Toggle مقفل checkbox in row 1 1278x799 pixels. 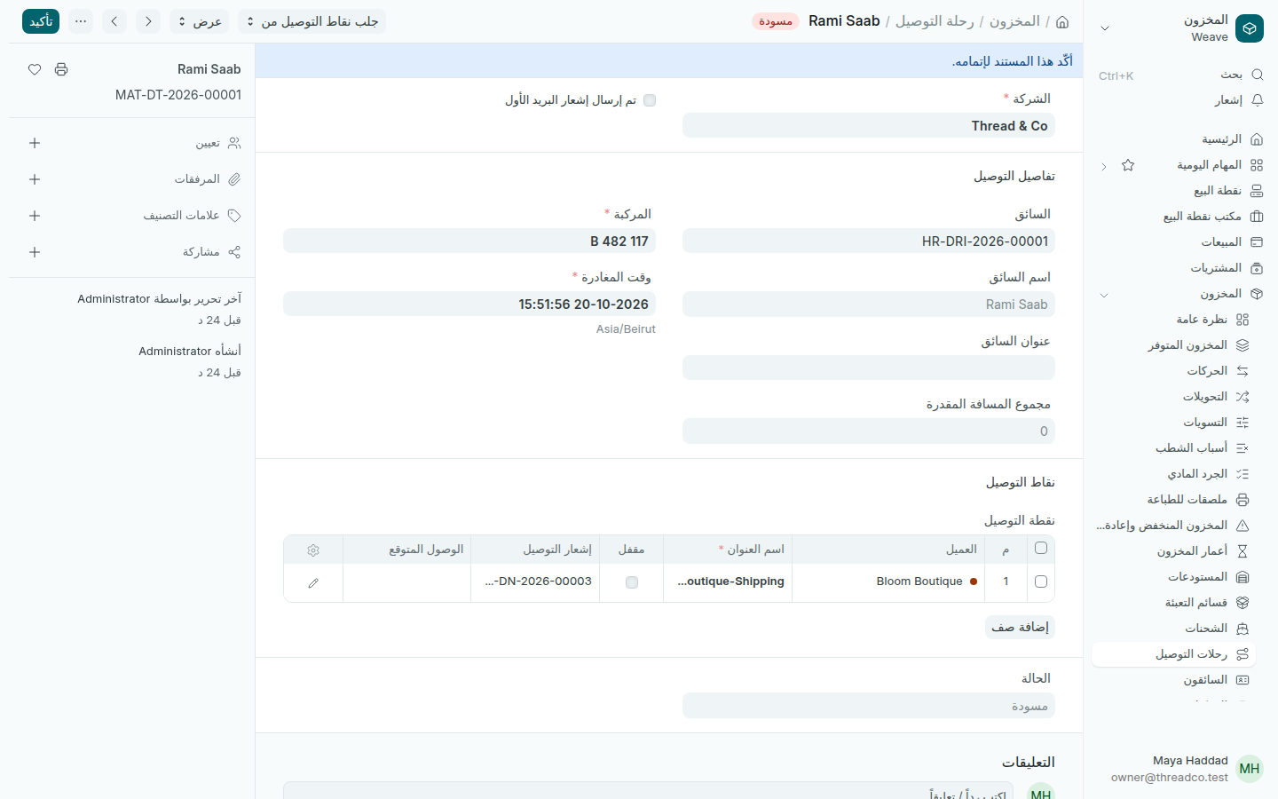632,582
